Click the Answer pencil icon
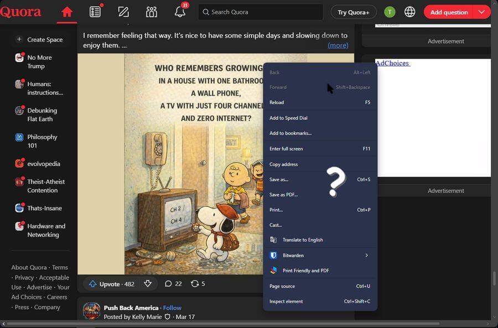This screenshot has height=328, width=498. [x=123, y=12]
